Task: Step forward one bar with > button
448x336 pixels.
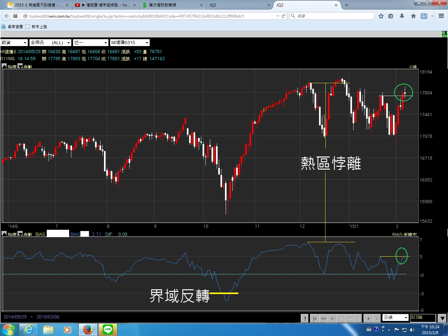Action: [340, 318]
